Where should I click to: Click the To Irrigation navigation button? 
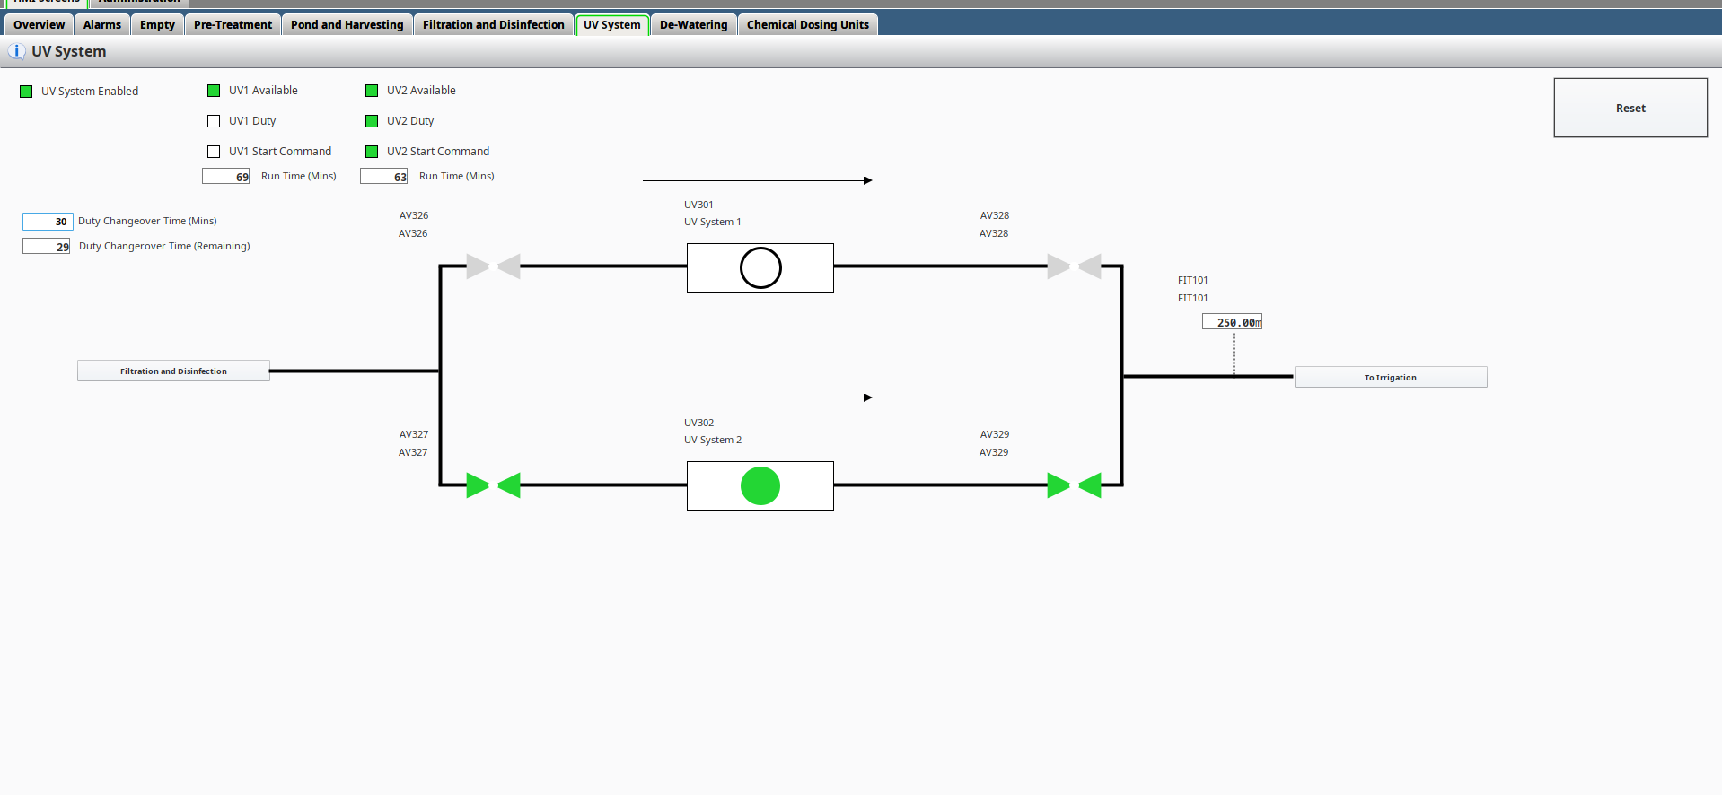pos(1391,377)
